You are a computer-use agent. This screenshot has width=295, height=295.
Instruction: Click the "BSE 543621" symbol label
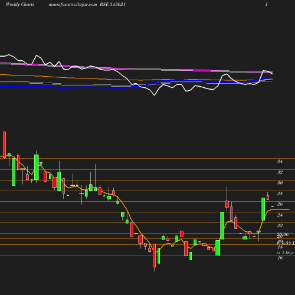coord(113,4)
